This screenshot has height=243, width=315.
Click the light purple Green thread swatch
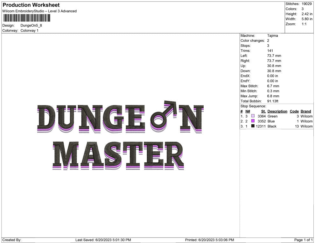pos(253,116)
